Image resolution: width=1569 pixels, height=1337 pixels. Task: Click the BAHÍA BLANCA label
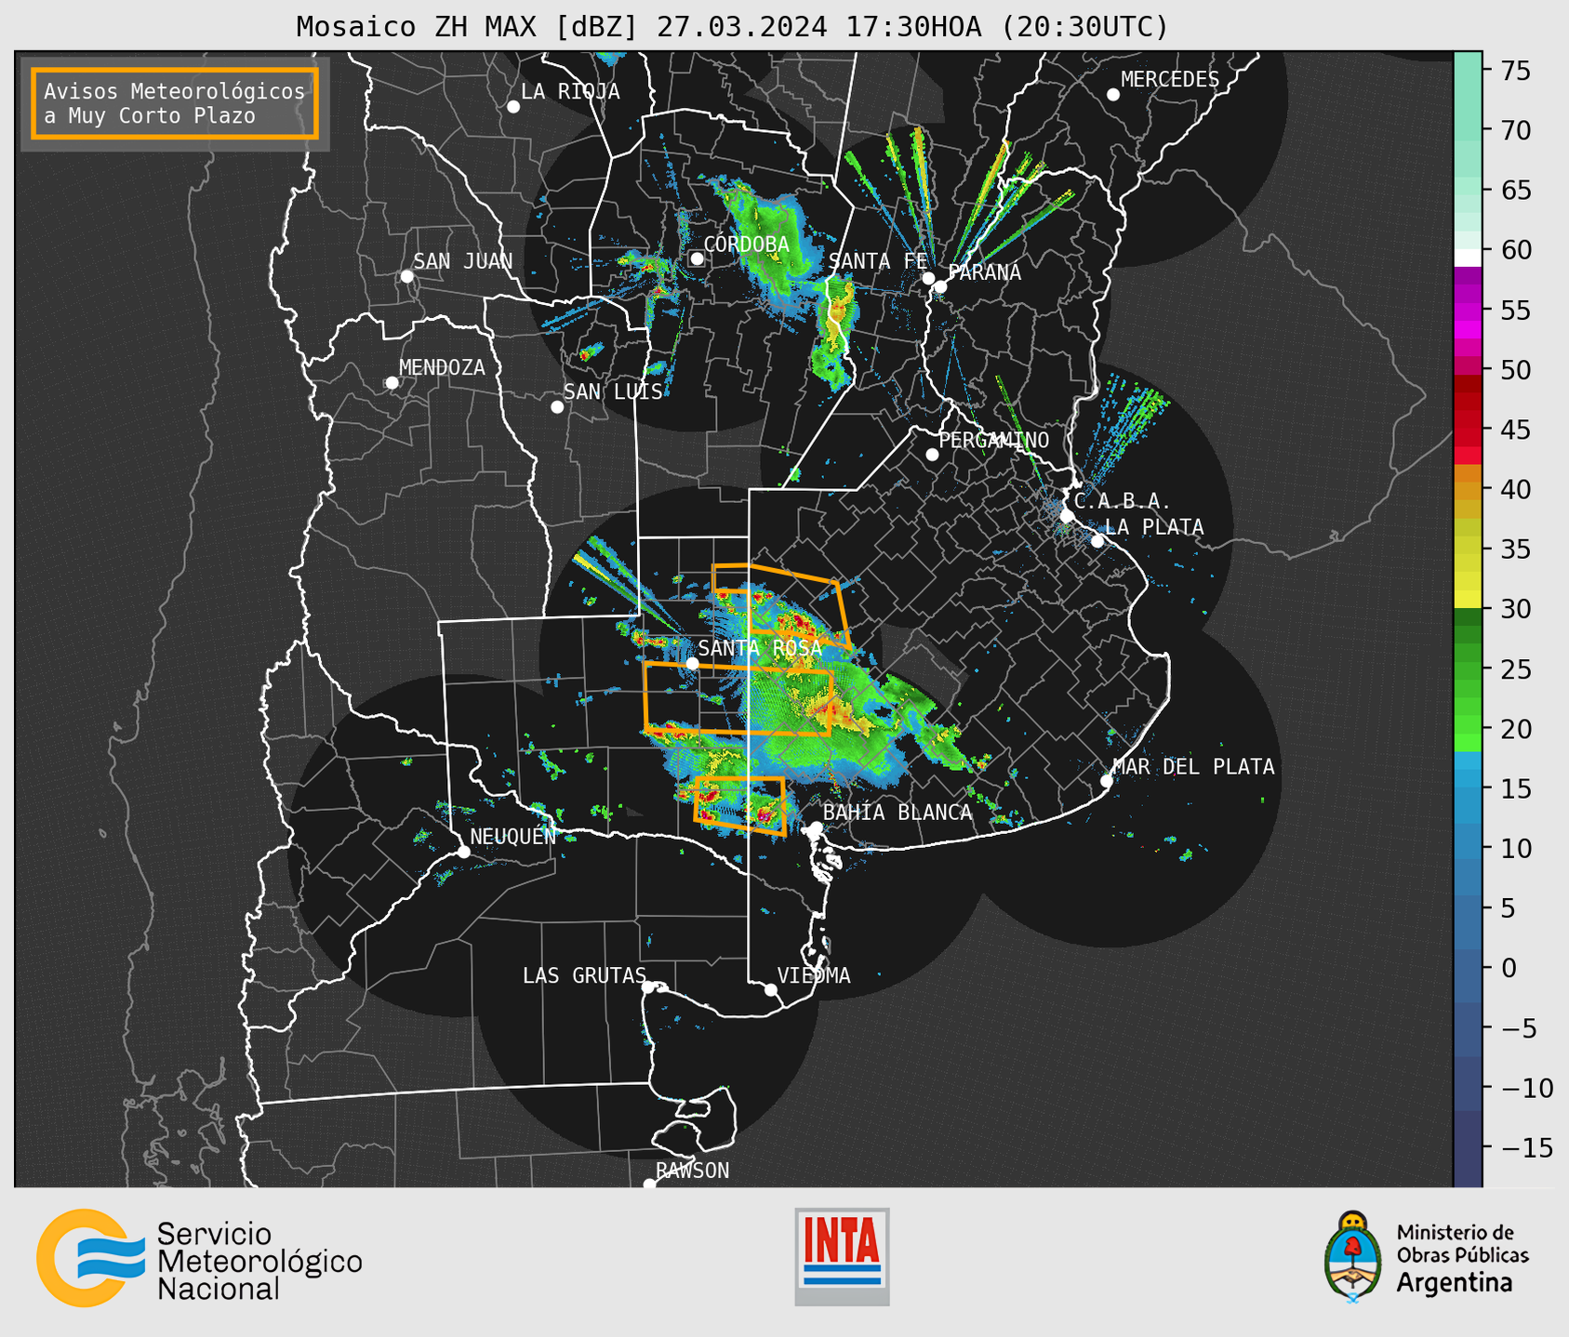pos(898,813)
